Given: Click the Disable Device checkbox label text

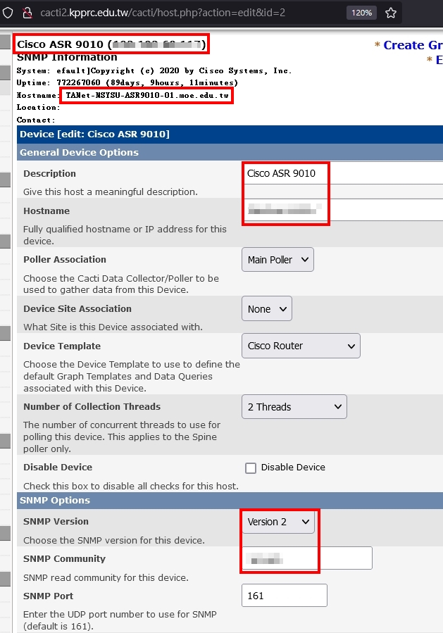Looking at the screenshot, I should point(293,468).
